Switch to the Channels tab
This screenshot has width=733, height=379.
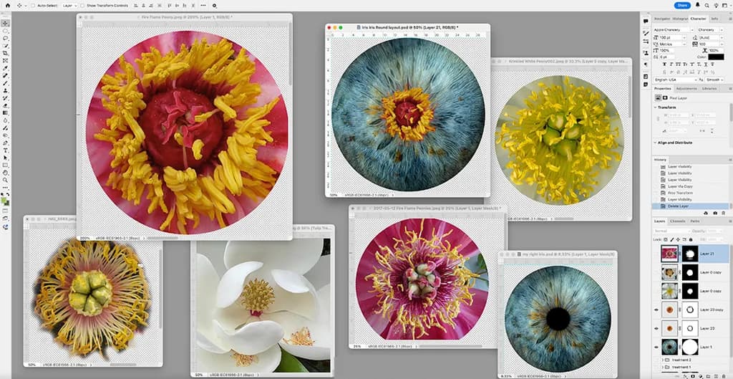click(x=677, y=221)
